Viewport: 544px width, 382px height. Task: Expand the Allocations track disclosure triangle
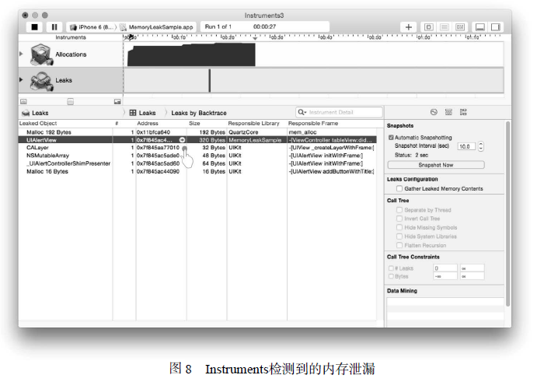[21, 54]
